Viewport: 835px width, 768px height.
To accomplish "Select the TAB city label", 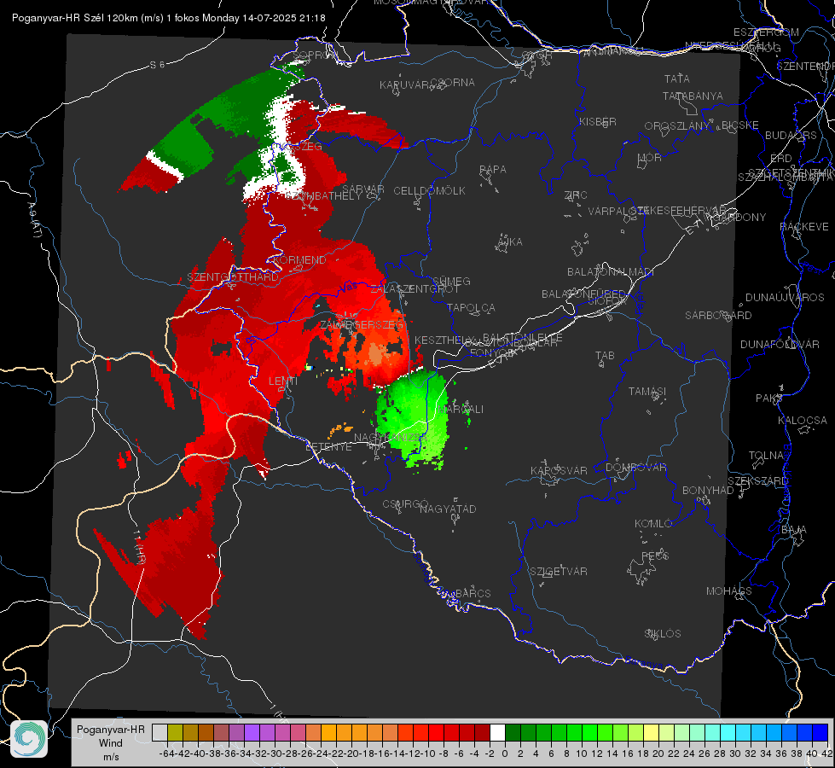I will 605,355.
